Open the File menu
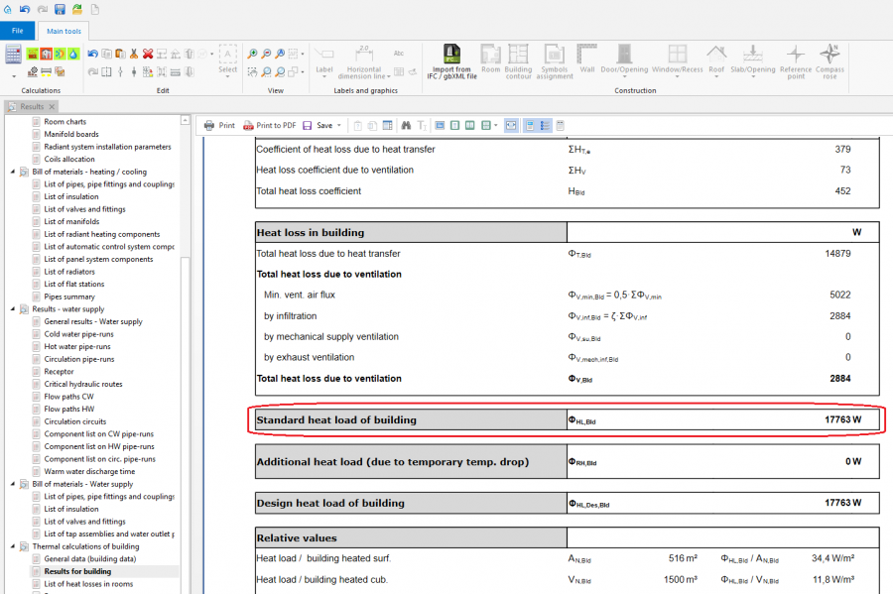 (x=17, y=31)
